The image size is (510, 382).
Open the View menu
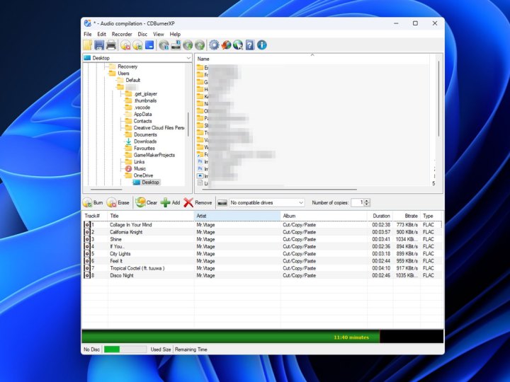click(159, 34)
